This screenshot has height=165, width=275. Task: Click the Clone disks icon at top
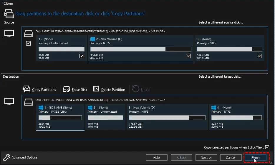(9, 14)
